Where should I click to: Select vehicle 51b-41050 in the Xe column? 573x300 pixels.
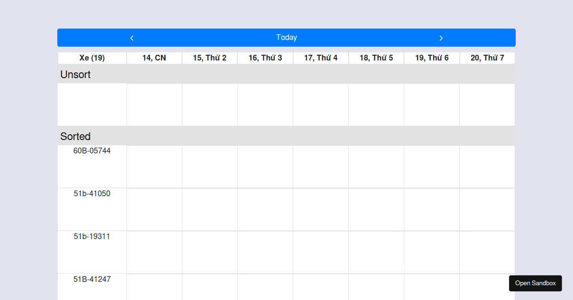coord(91,193)
